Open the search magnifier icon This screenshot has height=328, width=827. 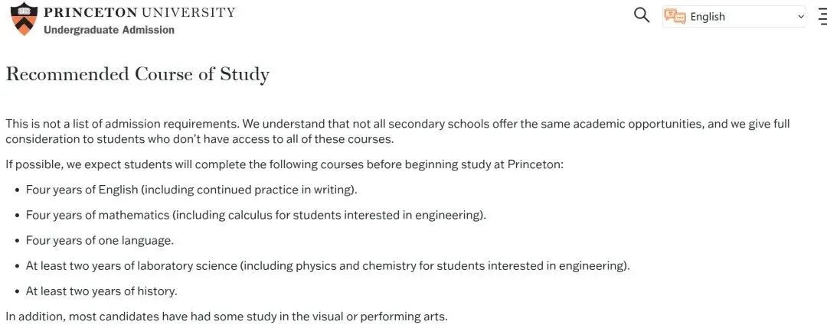pyautogui.click(x=642, y=15)
